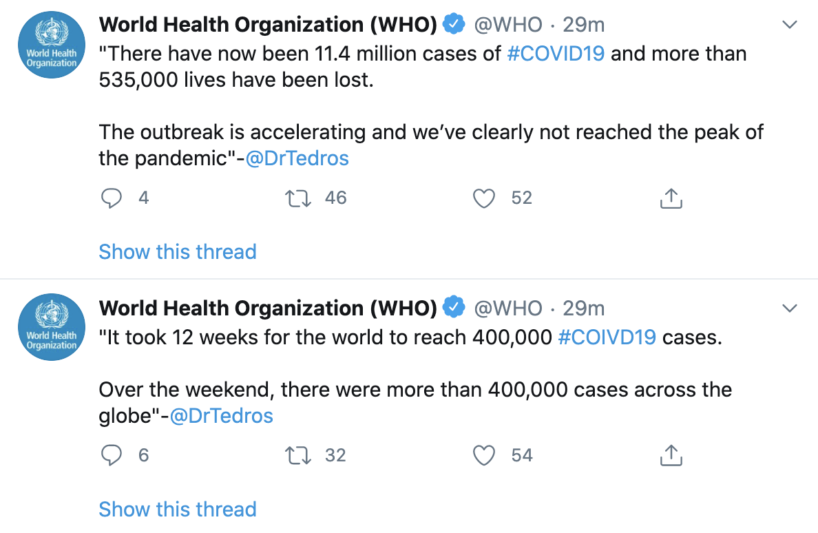Share the 12 weeks tweet
Image resolution: width=818 pixels, height=533 pixels.
[671, 455]
